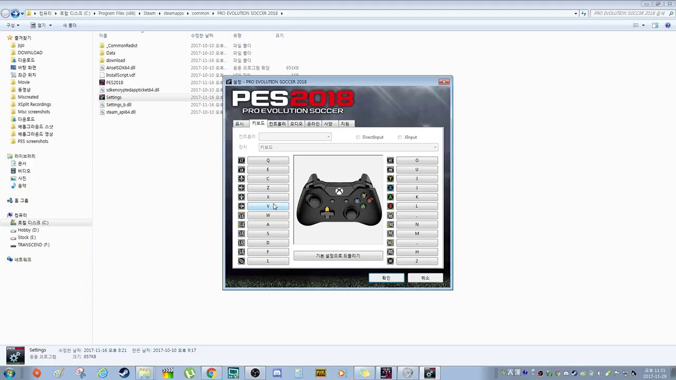Open PUBG from the taskbar

[321, 373]
